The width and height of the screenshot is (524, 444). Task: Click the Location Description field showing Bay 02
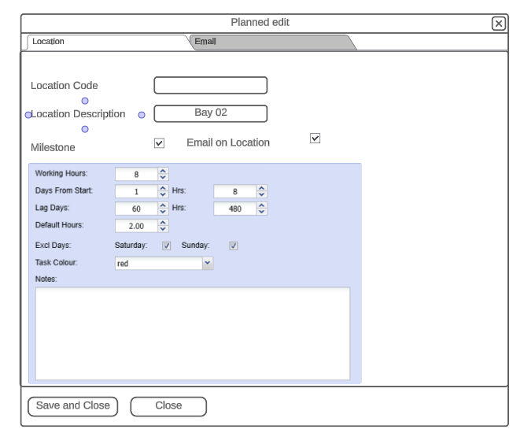pyautogui.click(x=211, y=113)
